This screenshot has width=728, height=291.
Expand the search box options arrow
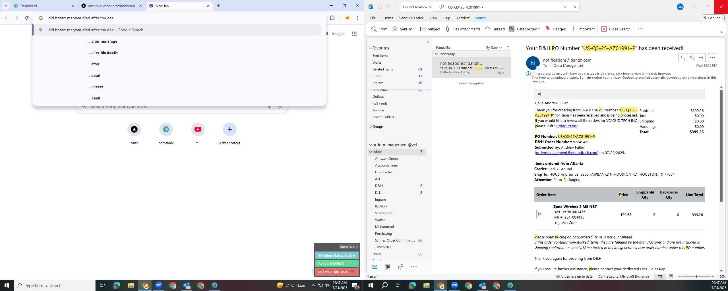pyautogui.click(x=565, y=7)
